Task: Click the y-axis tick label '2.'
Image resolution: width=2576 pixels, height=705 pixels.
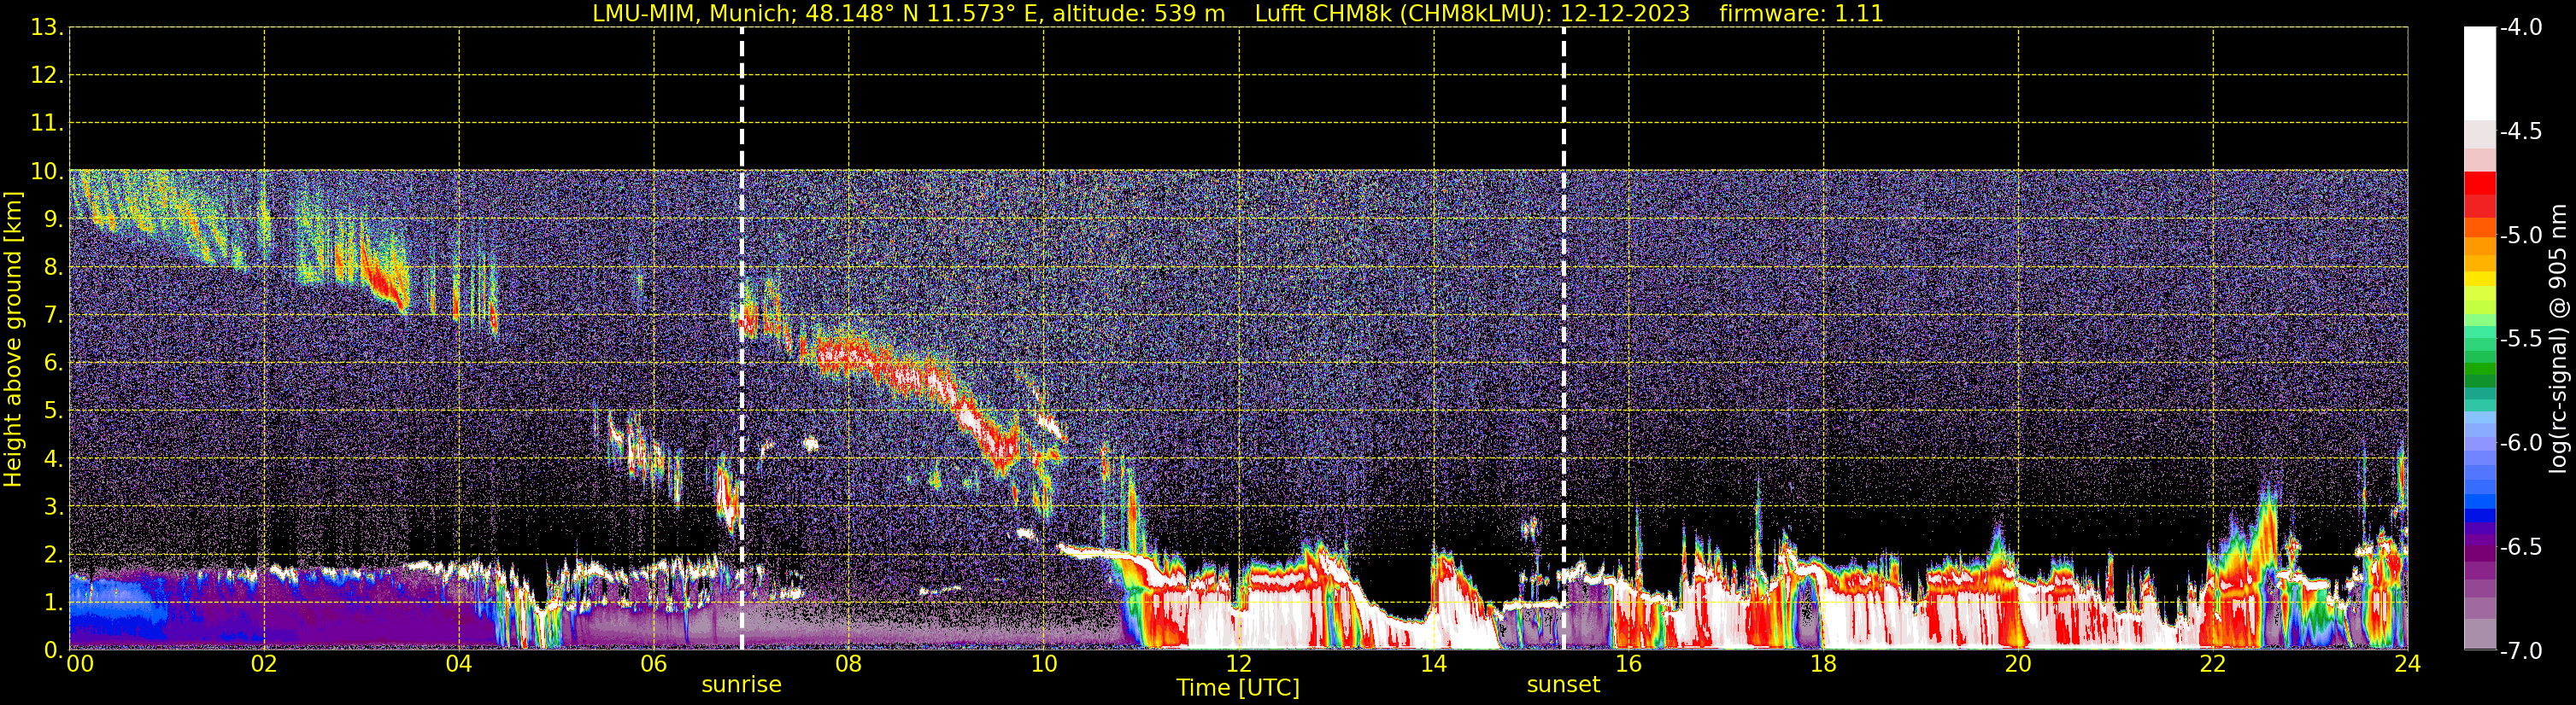Action: click(x=53, y=556)
